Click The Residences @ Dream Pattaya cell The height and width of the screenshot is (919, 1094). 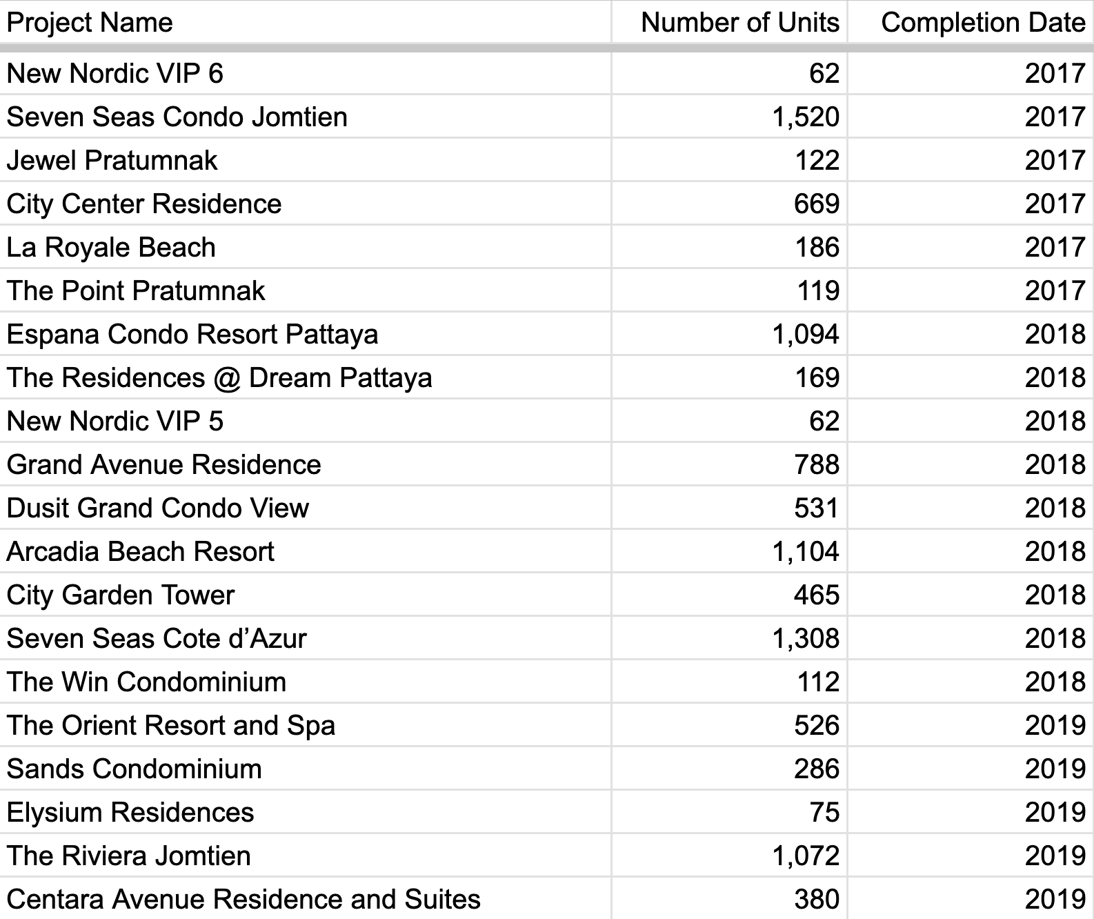point(305,377)
